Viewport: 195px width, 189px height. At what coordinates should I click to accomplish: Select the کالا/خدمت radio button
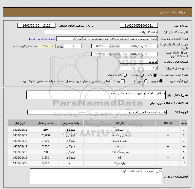(x=125, y=75)
